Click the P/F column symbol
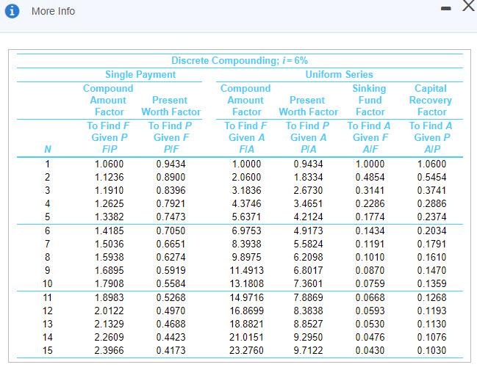Screen dimensions: 477x370 pyautogui.click(x=171, y=149)
